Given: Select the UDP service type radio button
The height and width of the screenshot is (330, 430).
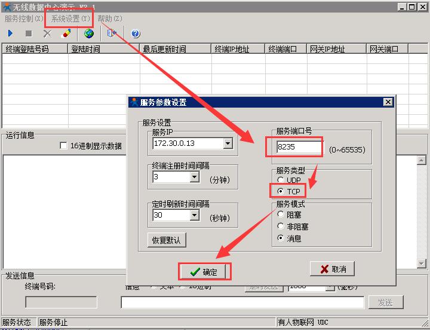Looking at the screenshot, I should (x=281, y=180).
